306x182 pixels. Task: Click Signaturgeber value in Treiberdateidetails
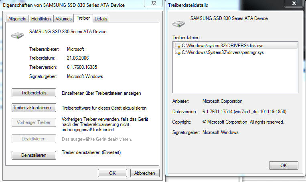[x=220, y=132]
